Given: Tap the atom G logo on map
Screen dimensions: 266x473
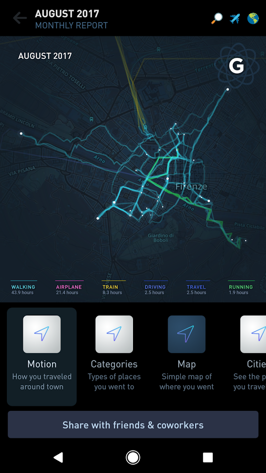Looking at the screenshot, I should 236,66.
